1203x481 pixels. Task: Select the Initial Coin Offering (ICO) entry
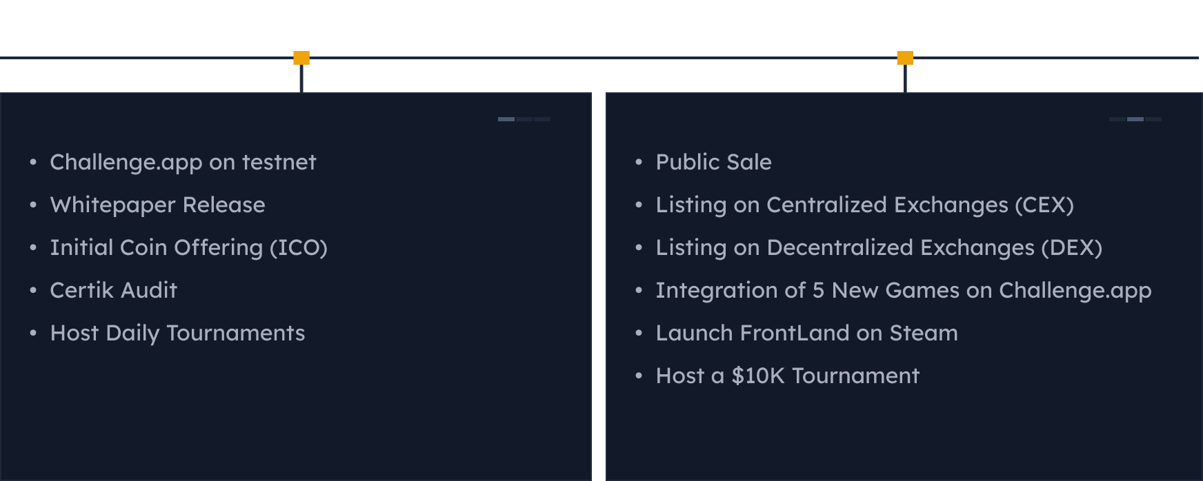pyautogui.click(x=188, y=247)
